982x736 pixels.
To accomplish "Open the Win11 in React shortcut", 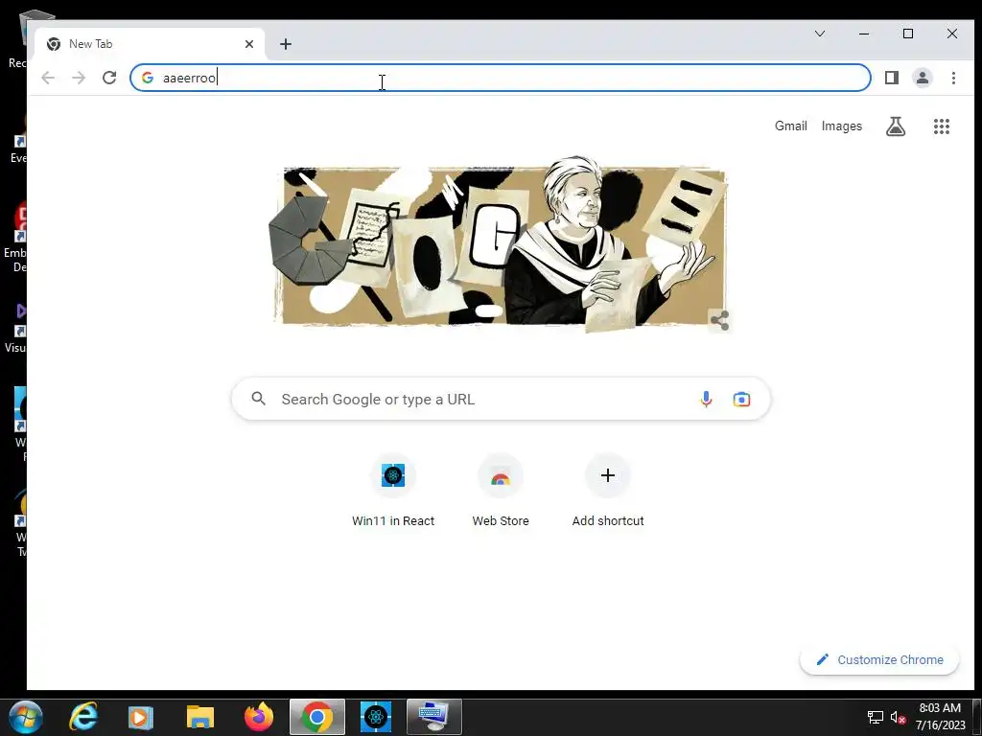I will point(393,492).
